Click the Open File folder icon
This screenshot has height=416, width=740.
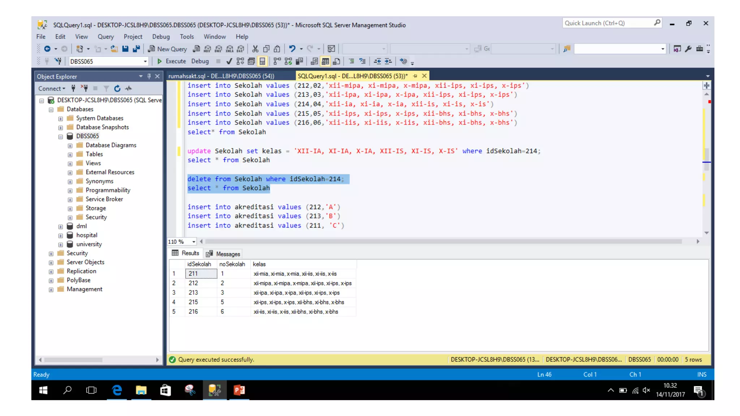point(114,49)
